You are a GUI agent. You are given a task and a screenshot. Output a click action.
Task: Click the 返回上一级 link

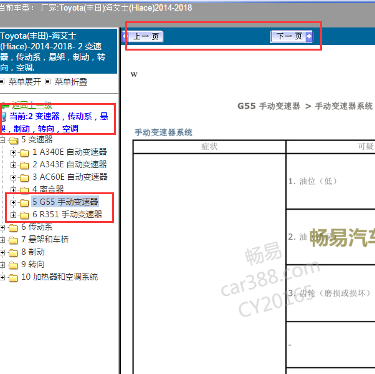click(x=32, y=106)
